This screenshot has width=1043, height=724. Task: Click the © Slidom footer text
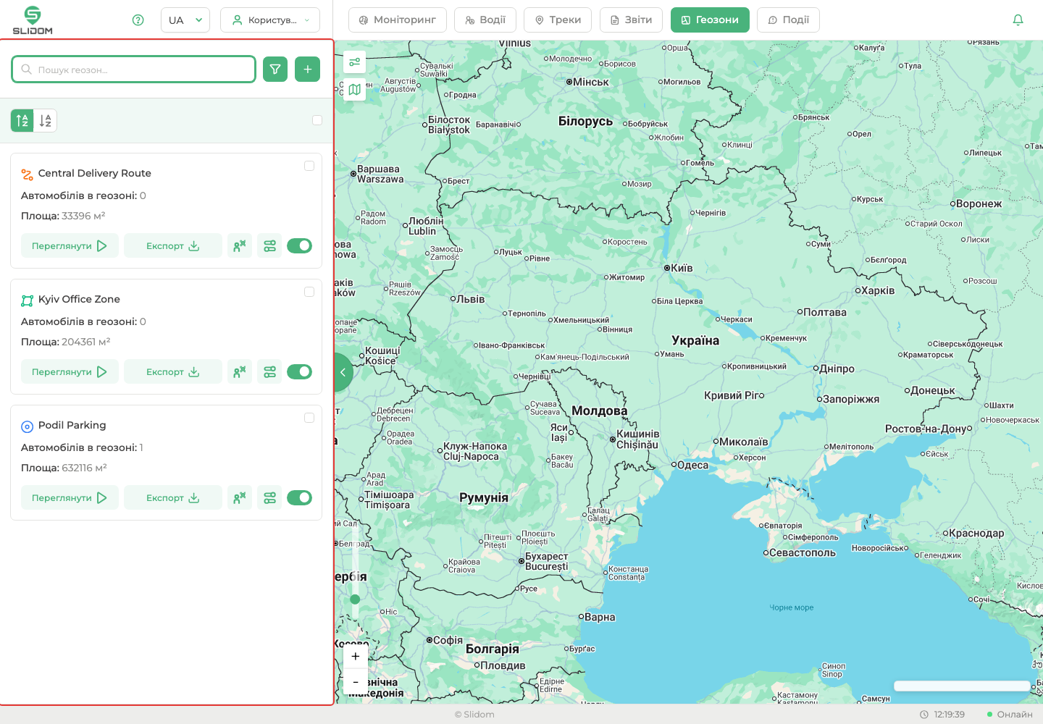coord(474,715)
